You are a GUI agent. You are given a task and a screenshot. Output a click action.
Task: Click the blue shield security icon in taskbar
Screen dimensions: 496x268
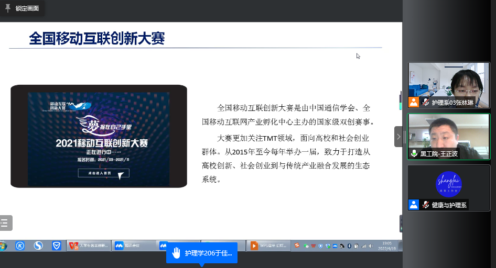[57, 245]
